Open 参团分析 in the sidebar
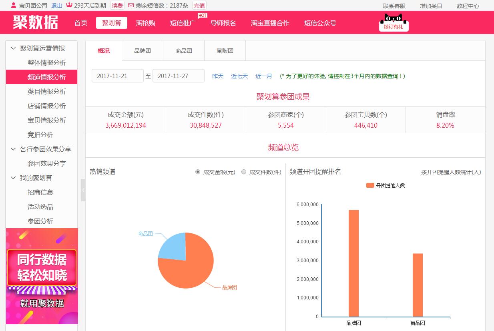The width and height of the screenshot is (494, 331). click(40, 221)
